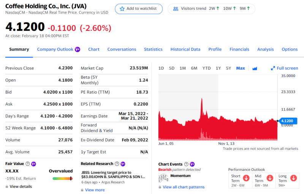Image resolution: width=304 pixels, height=194 pixels.
Task: Open chart in Full screen
Action: tap(284, 68)
